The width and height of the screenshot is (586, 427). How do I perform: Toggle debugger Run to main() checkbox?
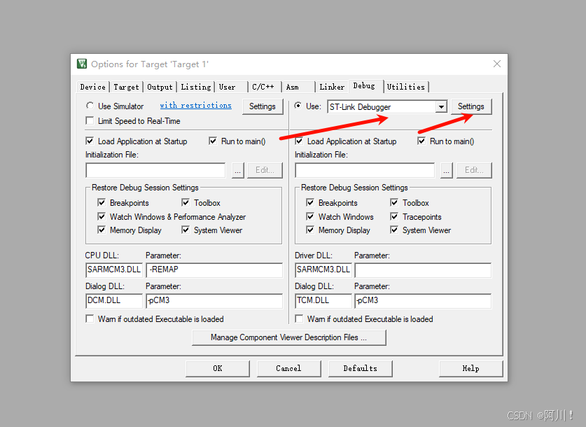pyautogui.click(x=421, y=141)
